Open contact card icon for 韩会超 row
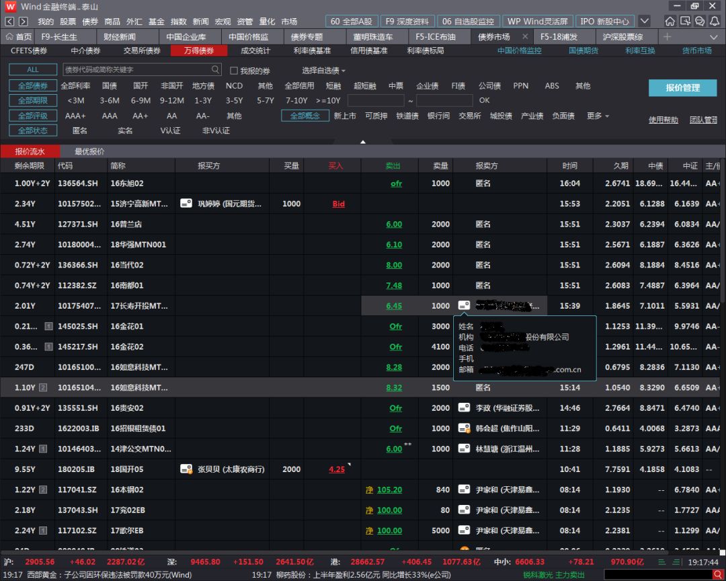Image resolution: width=726 pixels, height=581 pixels. pyautogui.click(x=464, y=428)
